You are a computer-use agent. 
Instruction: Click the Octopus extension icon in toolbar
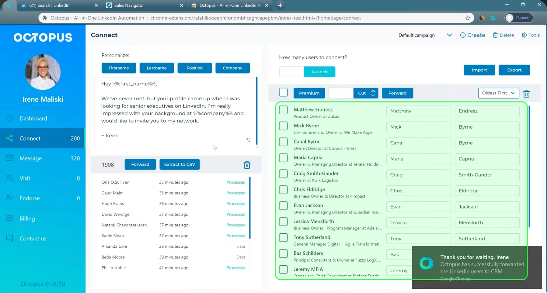pos(493,18)
